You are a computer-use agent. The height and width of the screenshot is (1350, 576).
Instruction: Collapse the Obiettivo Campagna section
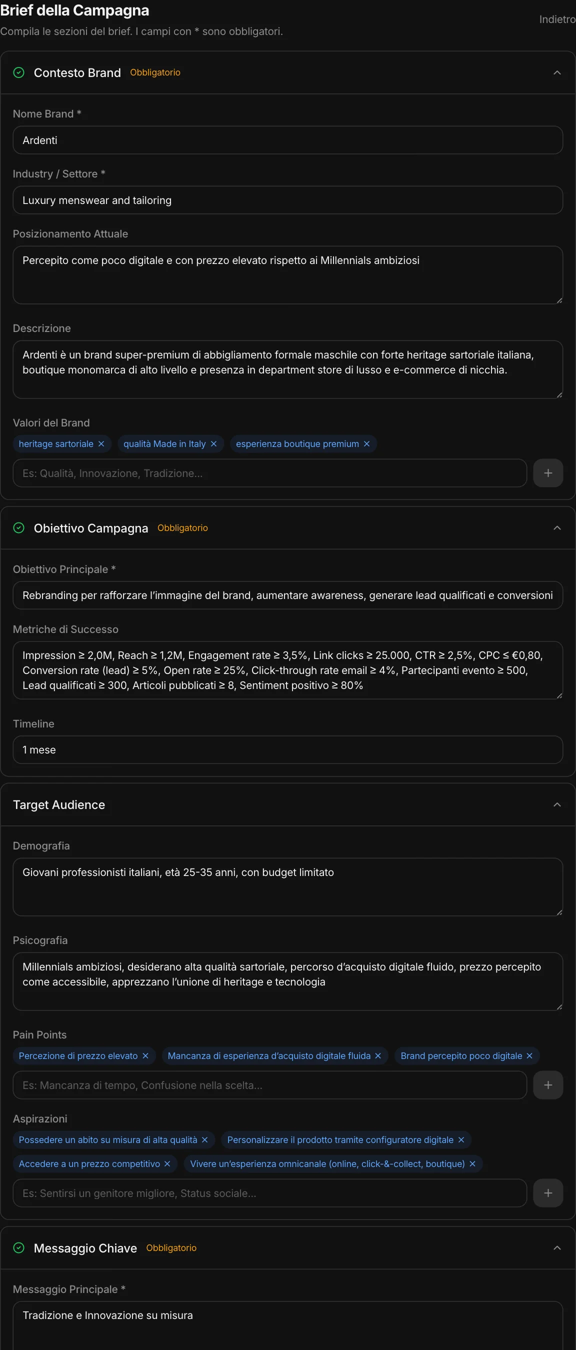[x=557, y=528]
